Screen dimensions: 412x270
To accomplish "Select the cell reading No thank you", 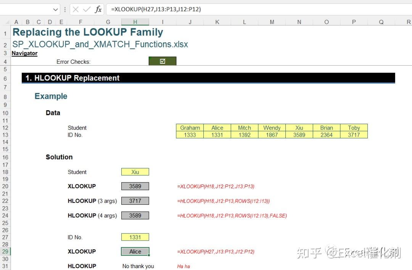I will coord(138,266).
